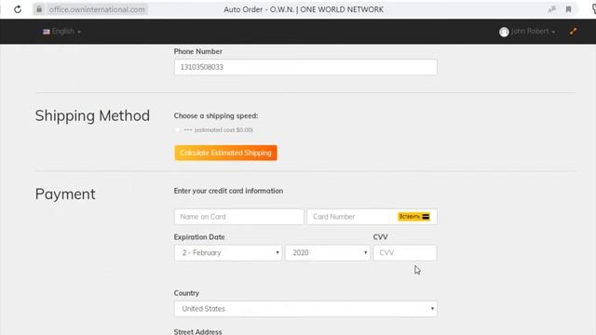Open the expiration month dropdown showing February
Viewport: 596px width, 335px height.
(228, 253)
